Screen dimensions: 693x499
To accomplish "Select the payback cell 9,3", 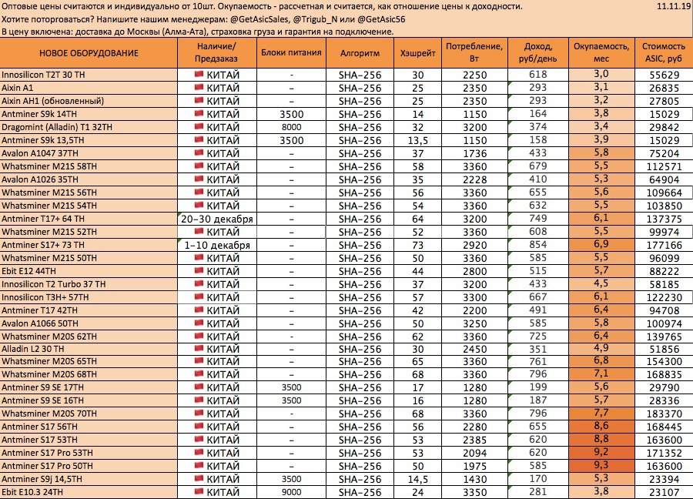I will click(601, 466).
